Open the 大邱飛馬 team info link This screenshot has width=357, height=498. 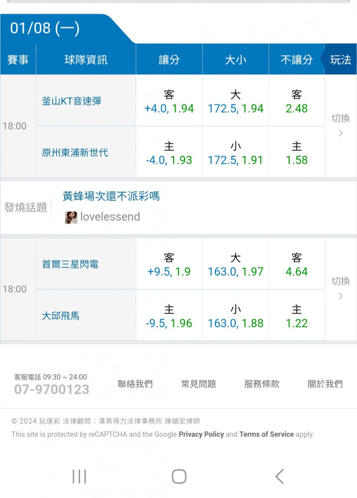click(61, 316)
